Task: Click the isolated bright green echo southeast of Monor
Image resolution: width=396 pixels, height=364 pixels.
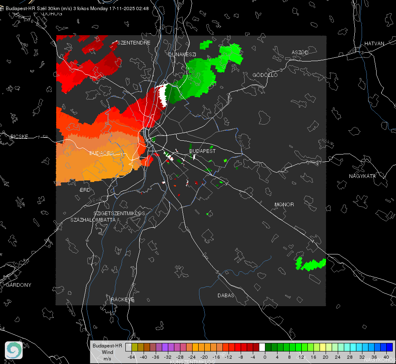Action: point(311,264)
